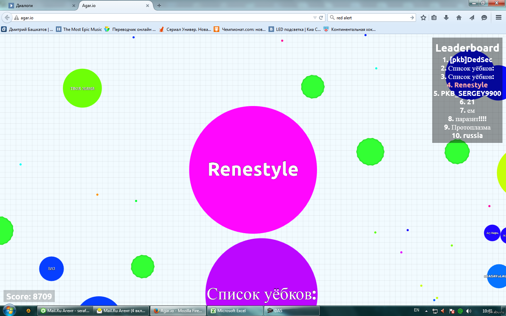Open The Most Epic Music bookmark
Screen dimensions: 506x316
(x=79, y=29)
